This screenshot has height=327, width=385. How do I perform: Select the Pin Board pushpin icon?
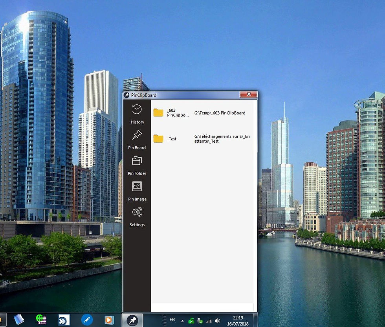coord(137,135)
